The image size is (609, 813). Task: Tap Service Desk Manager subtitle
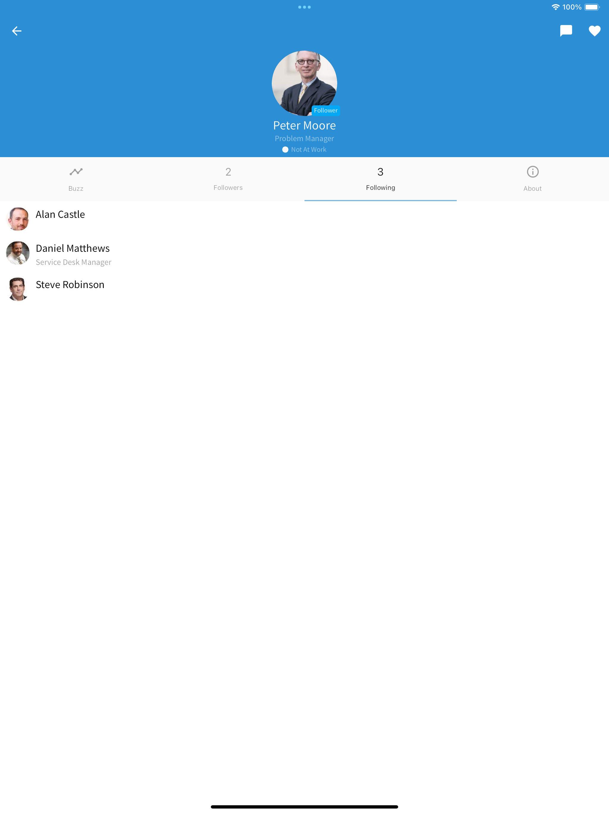pyautogui.click(x=73, y=262)
